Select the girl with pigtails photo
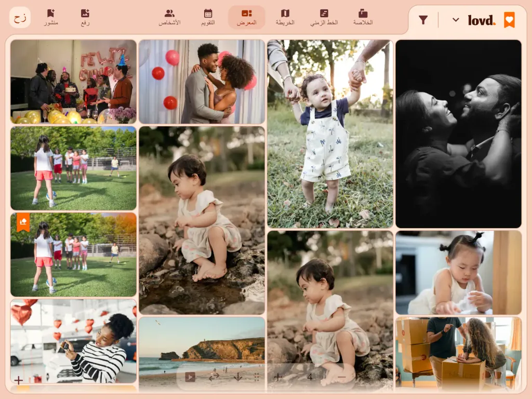532x399 pixels. pyautogui.click(x=458, y=273)
